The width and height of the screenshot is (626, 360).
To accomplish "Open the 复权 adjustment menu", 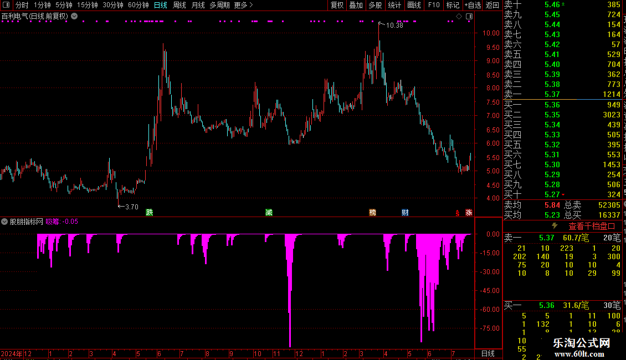I will pos(337,5).
